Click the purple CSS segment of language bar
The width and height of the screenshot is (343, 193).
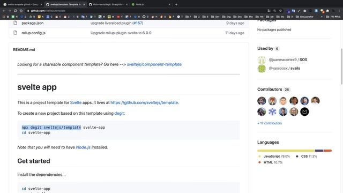tap(319, 151)
